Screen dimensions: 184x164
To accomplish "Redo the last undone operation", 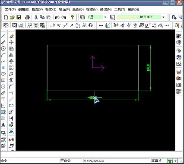I will pos(63,17).
